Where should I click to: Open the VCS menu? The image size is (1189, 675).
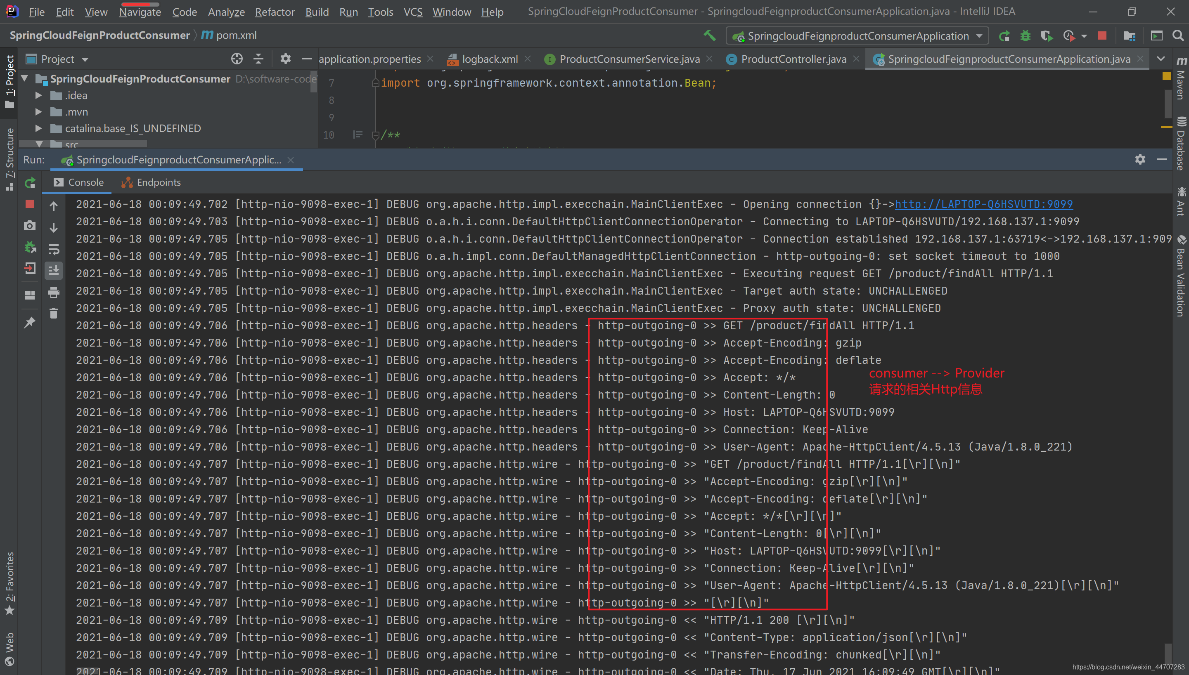(x=413, y=12)
